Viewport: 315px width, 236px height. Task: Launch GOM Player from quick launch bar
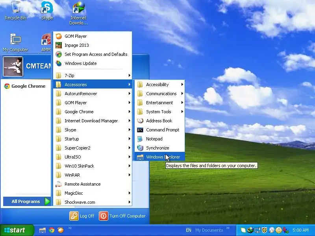pyautogui.click(x=61, y=230)
